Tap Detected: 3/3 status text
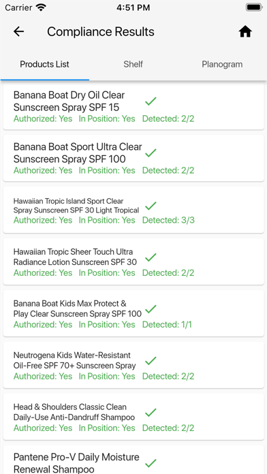Screen dimensions: 267x474 (x=168, y=220)
